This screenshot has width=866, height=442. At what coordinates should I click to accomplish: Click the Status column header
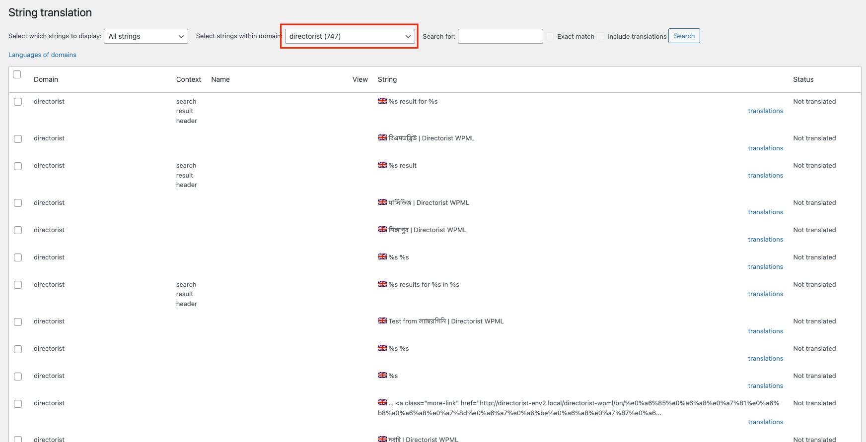tap(803, 79)
